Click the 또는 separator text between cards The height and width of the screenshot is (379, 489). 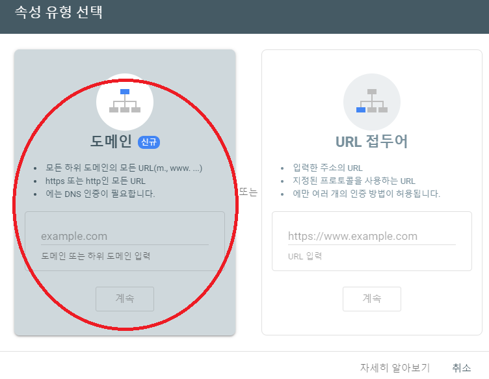tap(248, 192)
